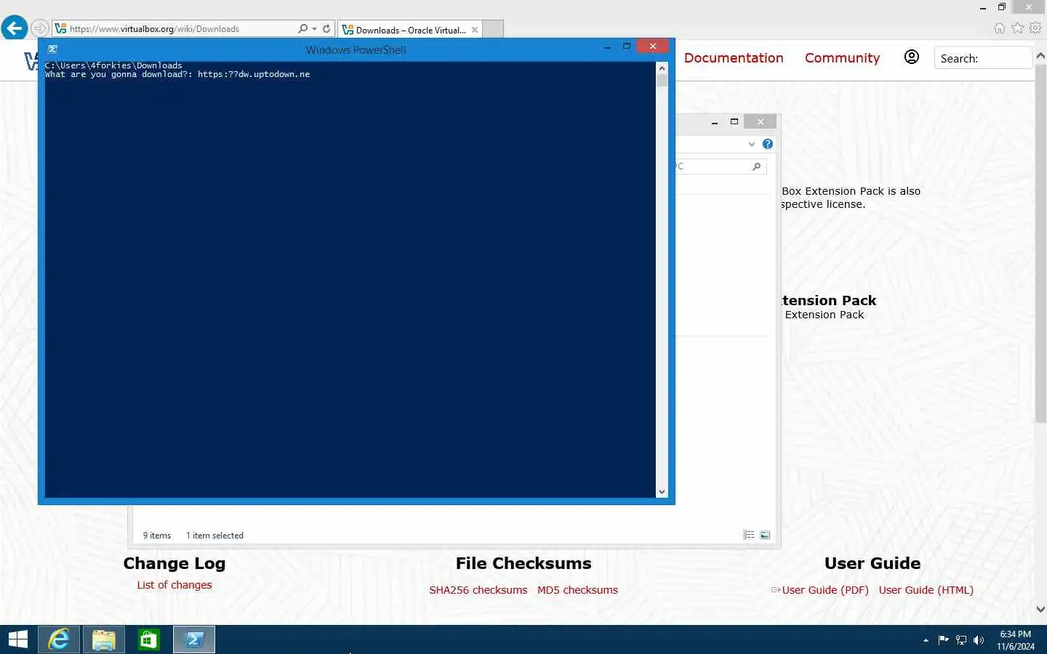
Task: Click the search magnifier in the address bar
Action: coord(302,28)
